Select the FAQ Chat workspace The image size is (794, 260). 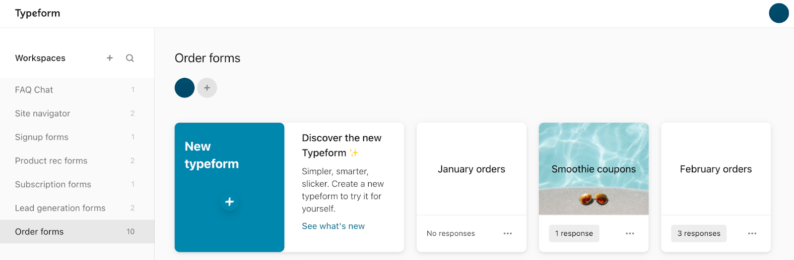[x=77, y=90]
